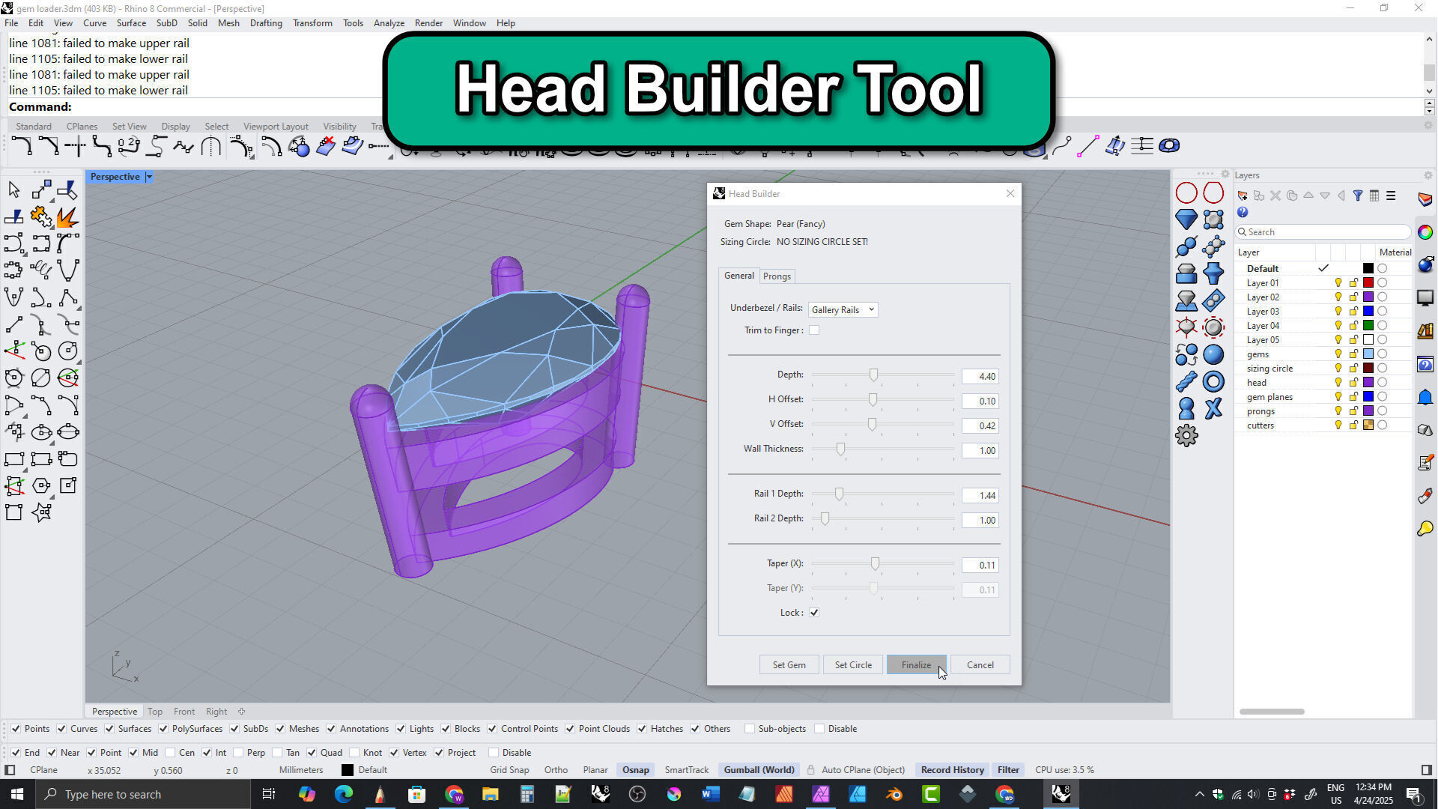Viewport: 1438px width, 809px height.
Task: Toggle the Points selection filter checkbox
Action: (x=16, y=729)
